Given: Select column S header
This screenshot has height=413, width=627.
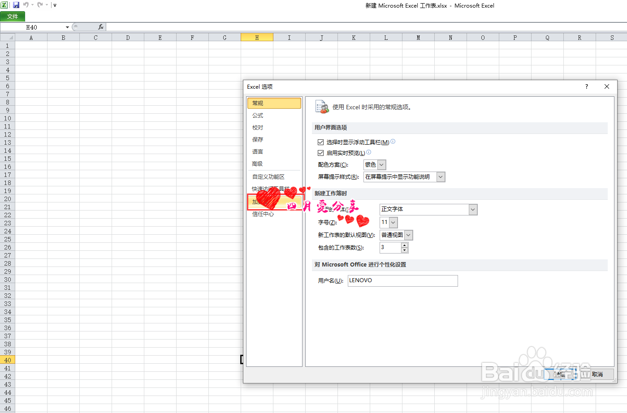Looking at the screenshot, I should tap(612, 38).
